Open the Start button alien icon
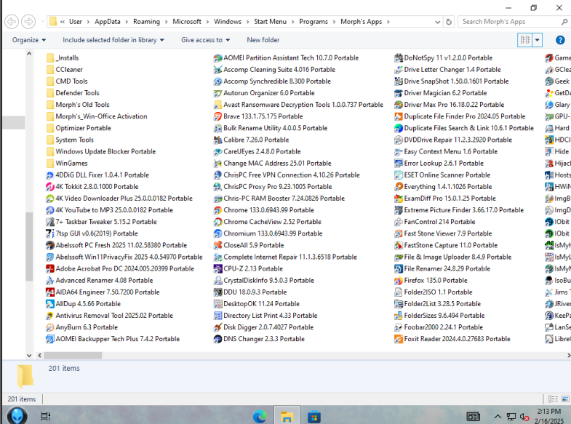Image resolution: width=571 pixels, height=424 pixels. [x=17, y=416]
